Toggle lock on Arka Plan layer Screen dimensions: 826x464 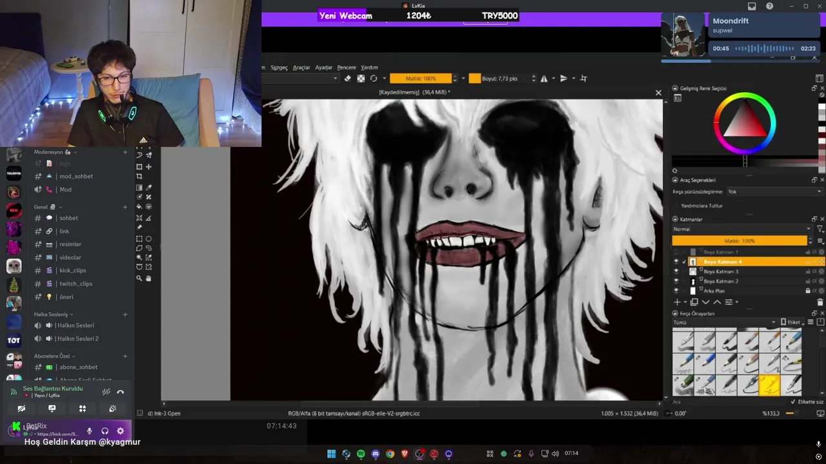808,291
